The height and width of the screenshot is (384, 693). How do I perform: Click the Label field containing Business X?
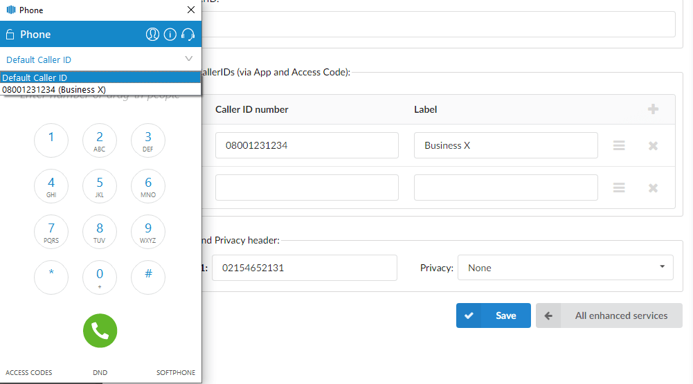tap(505, 146)
